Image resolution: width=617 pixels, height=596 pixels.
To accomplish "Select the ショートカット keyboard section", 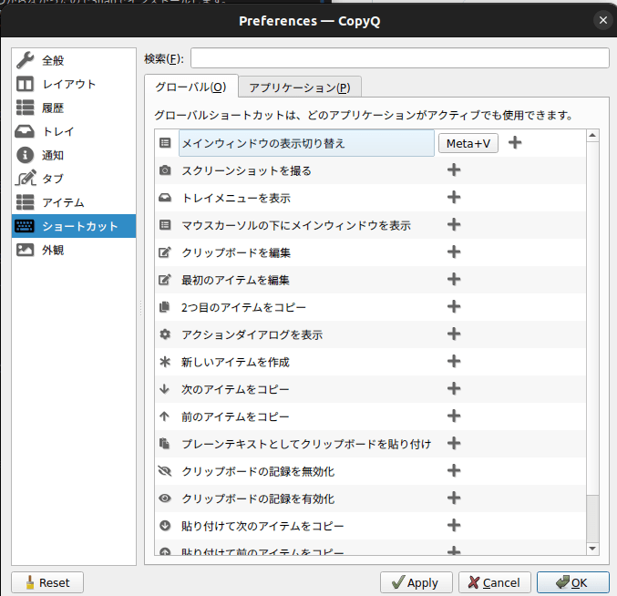I will click(74, 226).
